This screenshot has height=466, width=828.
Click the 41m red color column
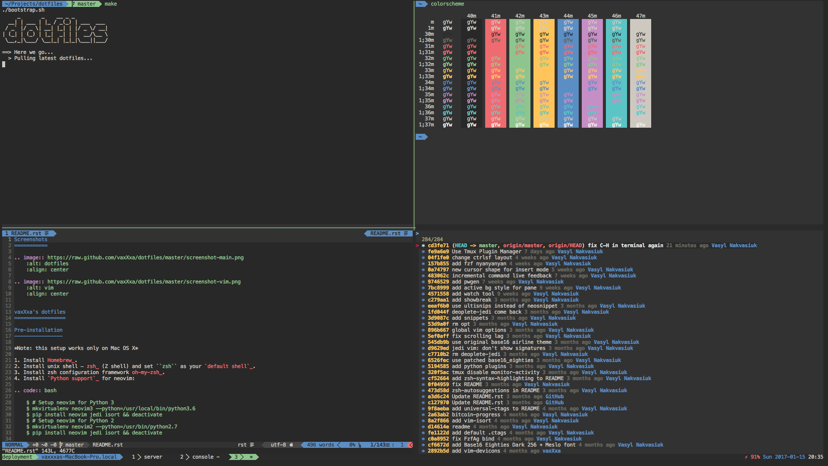point(496,73)
